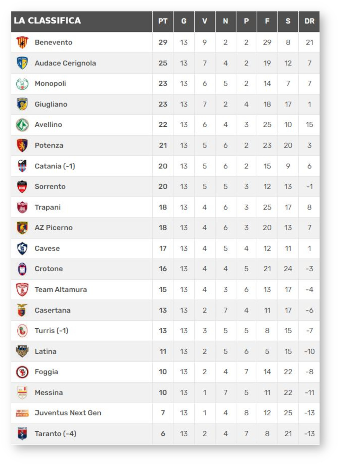Viewport: 339px width, 464px height.
Task: Click the V wins column header
Action: (204, 21)
